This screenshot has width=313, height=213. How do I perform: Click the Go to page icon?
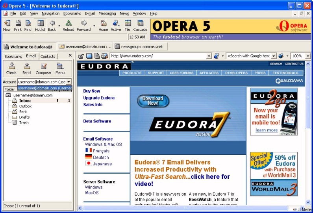tap(217, 56)
